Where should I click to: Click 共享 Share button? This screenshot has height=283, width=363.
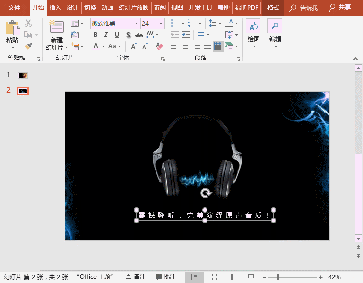(x=340, y=8)
